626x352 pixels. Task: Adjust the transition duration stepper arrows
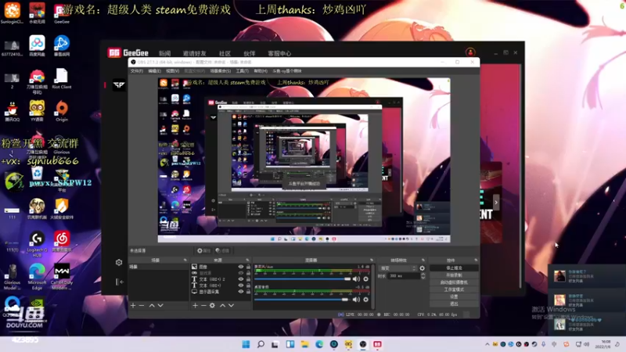(x=423, y=276)
